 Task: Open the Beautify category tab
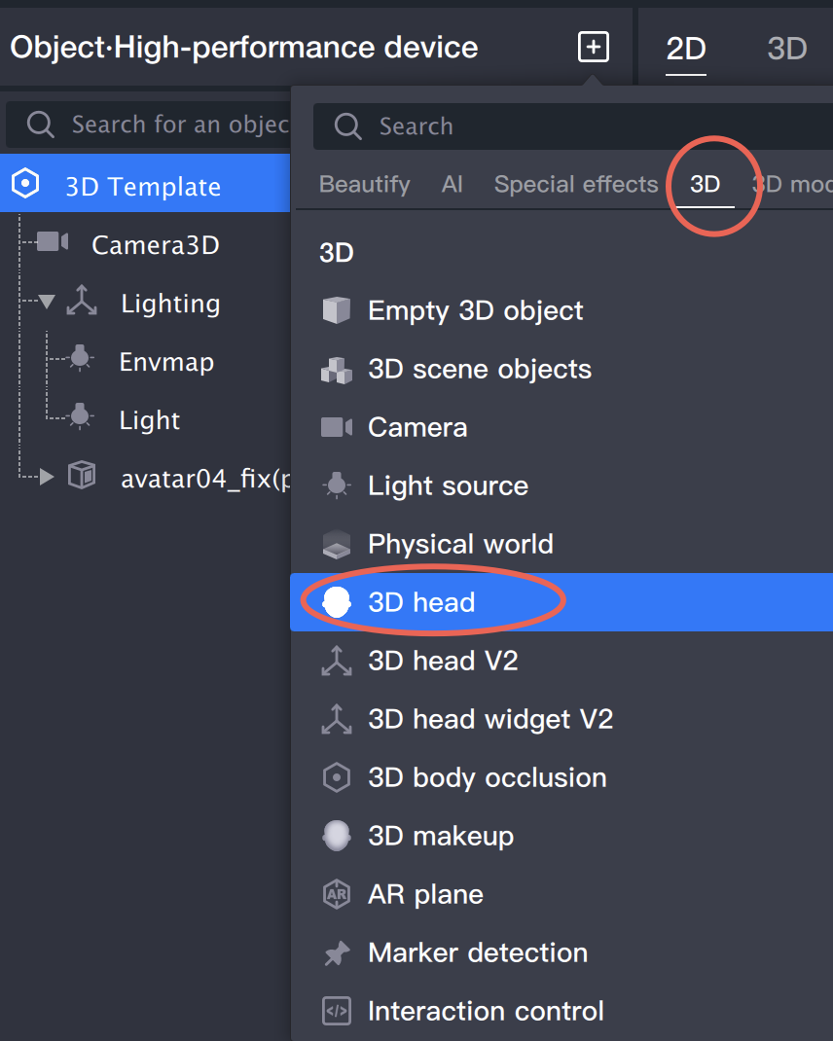point(364,184)
